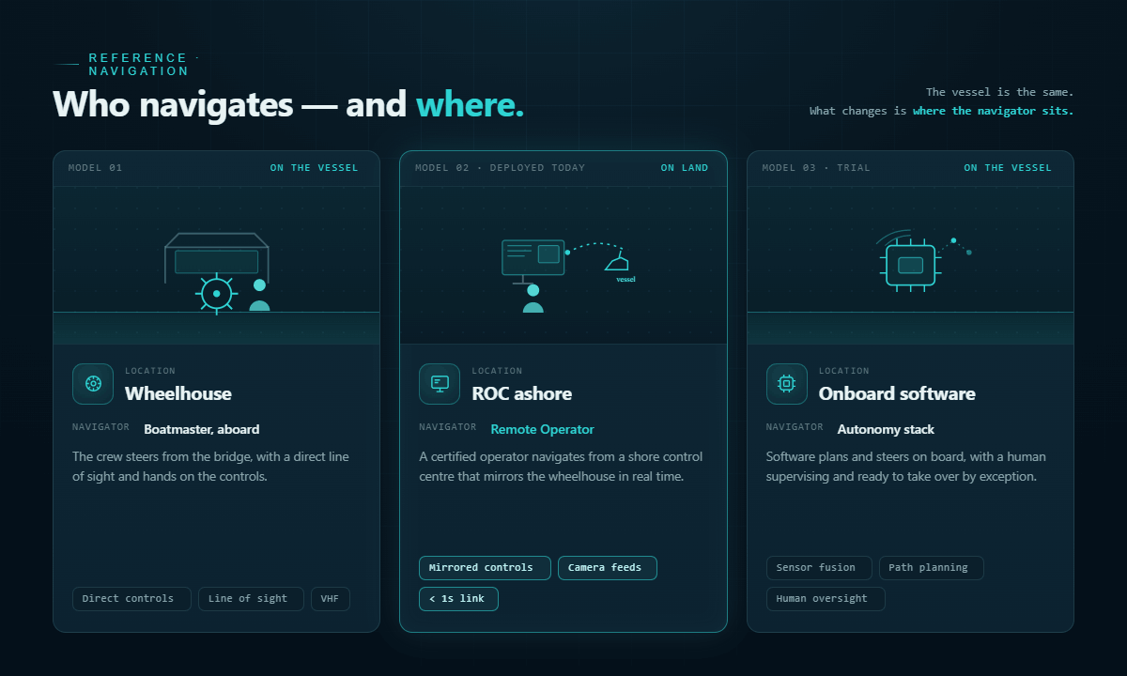Click NAVIGATOR label beside Remote Operator

(x=448, y=427)
